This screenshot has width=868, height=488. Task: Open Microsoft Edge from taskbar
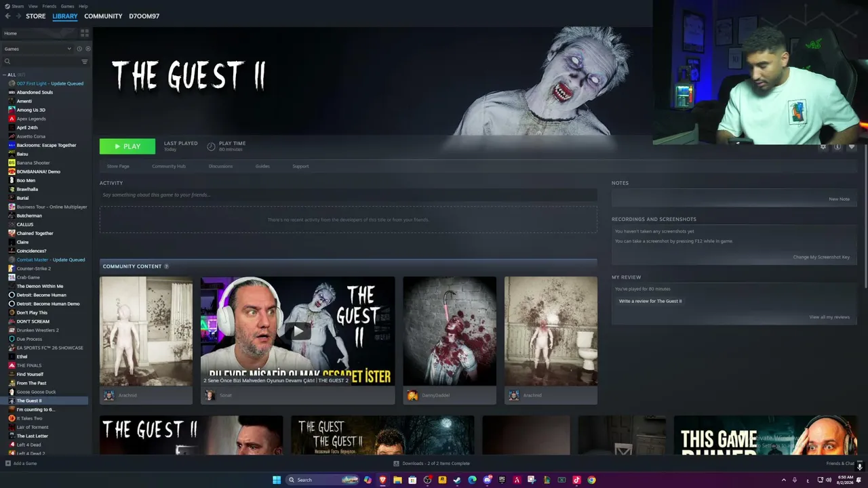tap(472, 480)
